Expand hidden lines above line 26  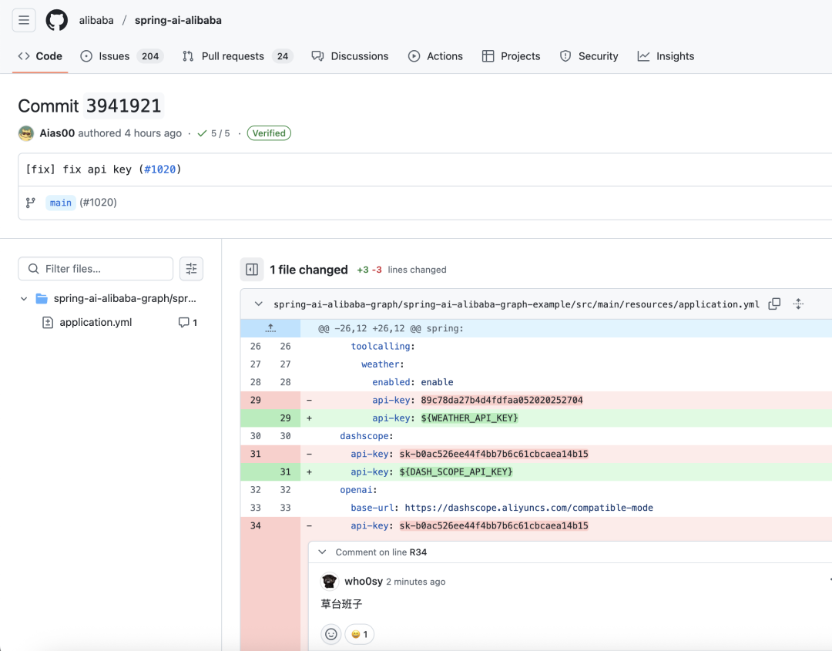coord(270,328)
